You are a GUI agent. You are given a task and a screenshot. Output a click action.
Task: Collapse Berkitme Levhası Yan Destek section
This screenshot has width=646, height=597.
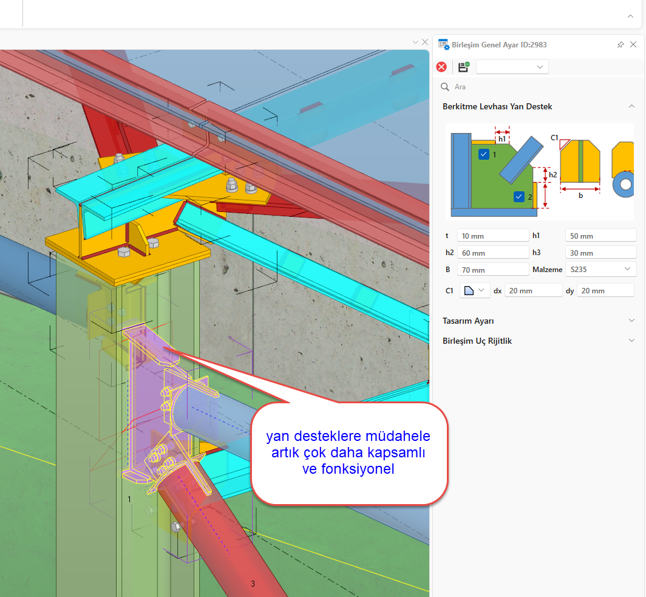coord(631,106)
